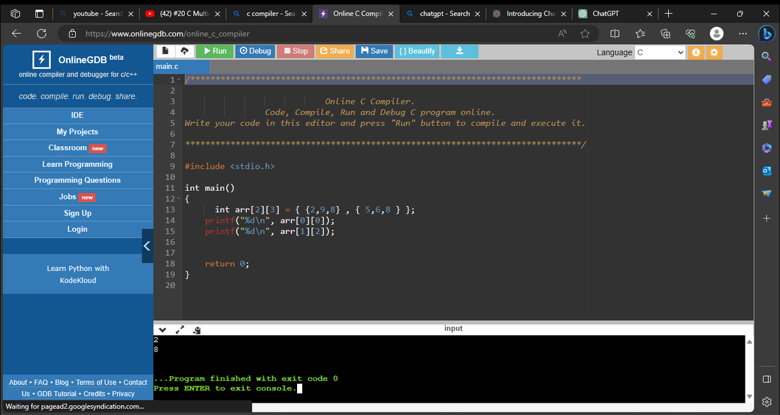Image resolution: width=780 pixels, height=415 pixels.
Task: Click the red Stop button
Action: 294,51
